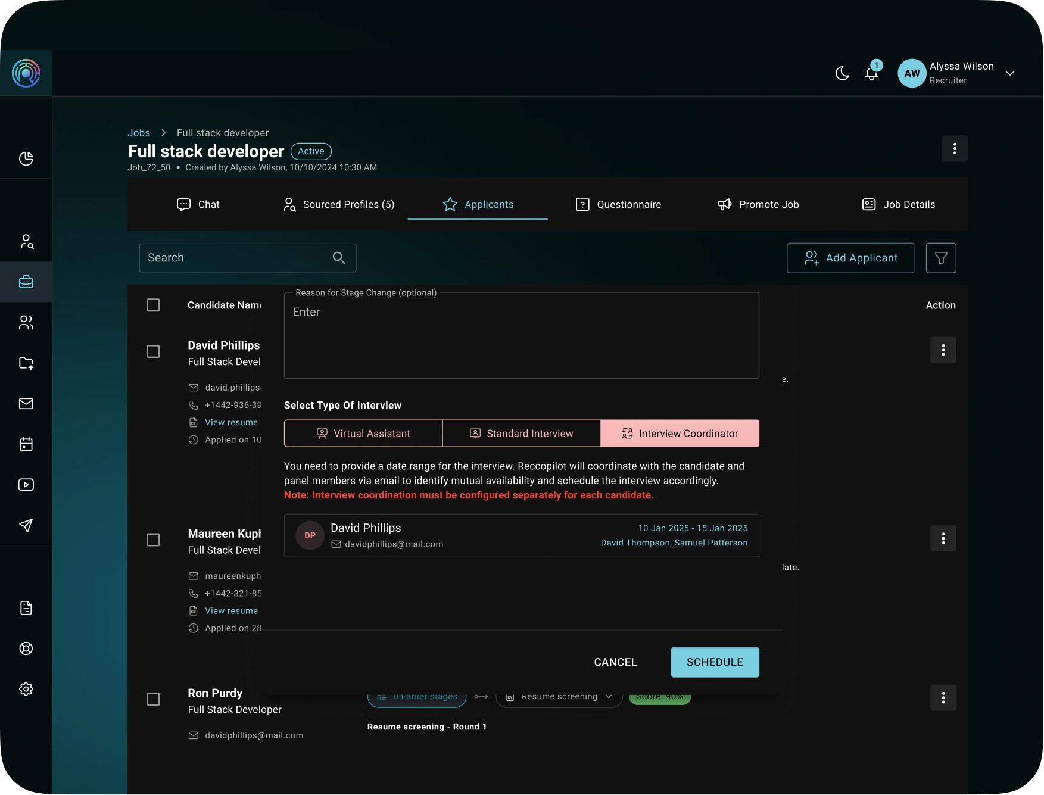Open the Resume screening stage dropdown for Ron Purdy
The image size is (1044, 795).
(558, 696)
